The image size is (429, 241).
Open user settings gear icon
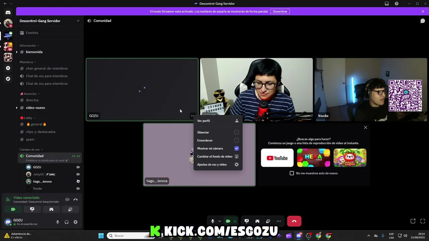[x=75, y=222]
